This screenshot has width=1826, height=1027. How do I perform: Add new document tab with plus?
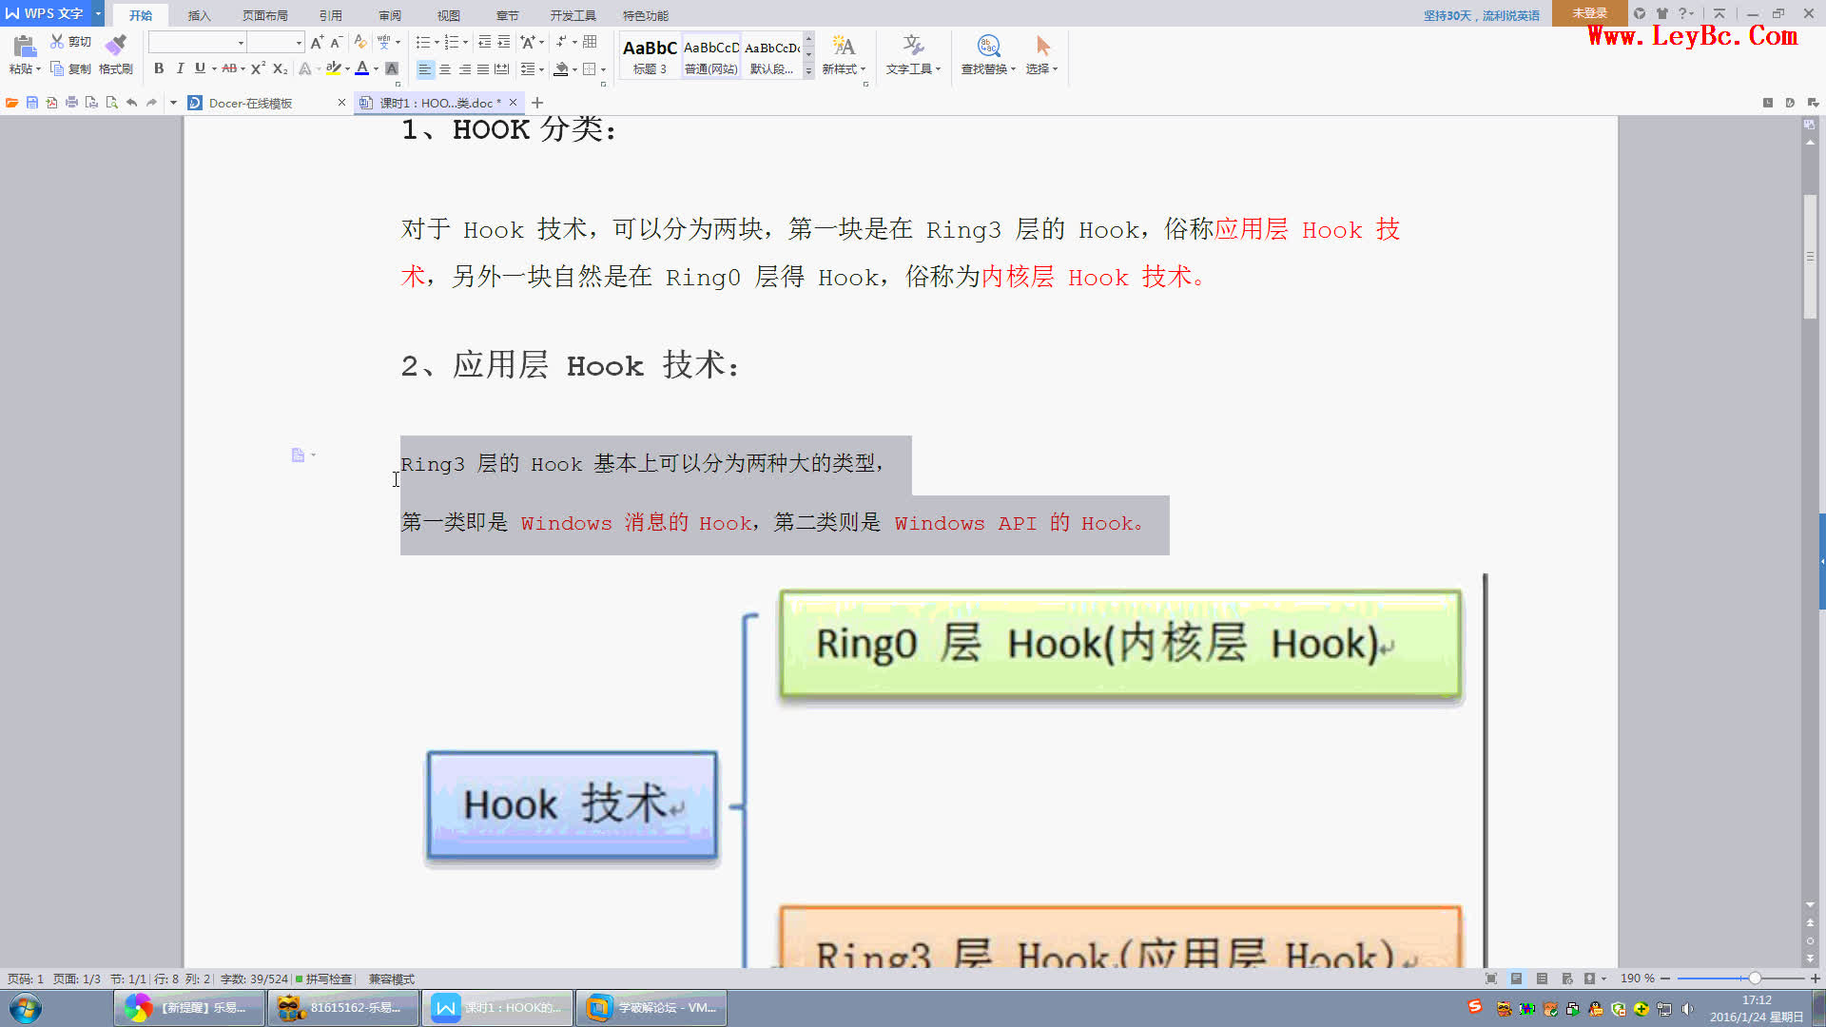(x=537, y=103)
